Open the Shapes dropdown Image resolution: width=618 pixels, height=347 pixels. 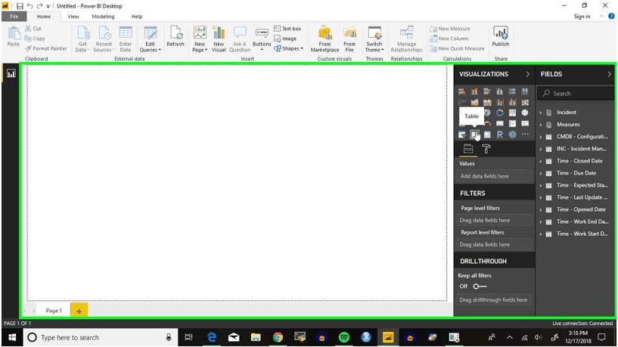pyautogui.click(x=289, y=48)
